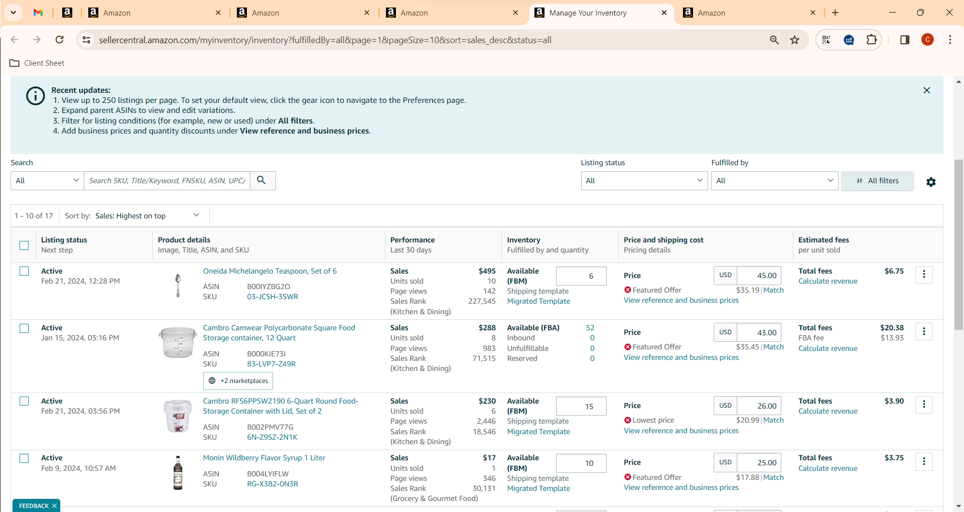Open currency selector for Cambro 12 Quart price

point(725,332)
